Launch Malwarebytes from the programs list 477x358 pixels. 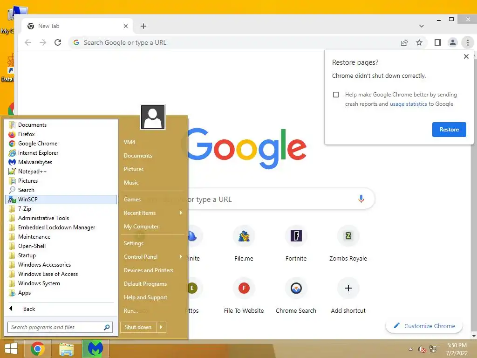click(61, 162)
